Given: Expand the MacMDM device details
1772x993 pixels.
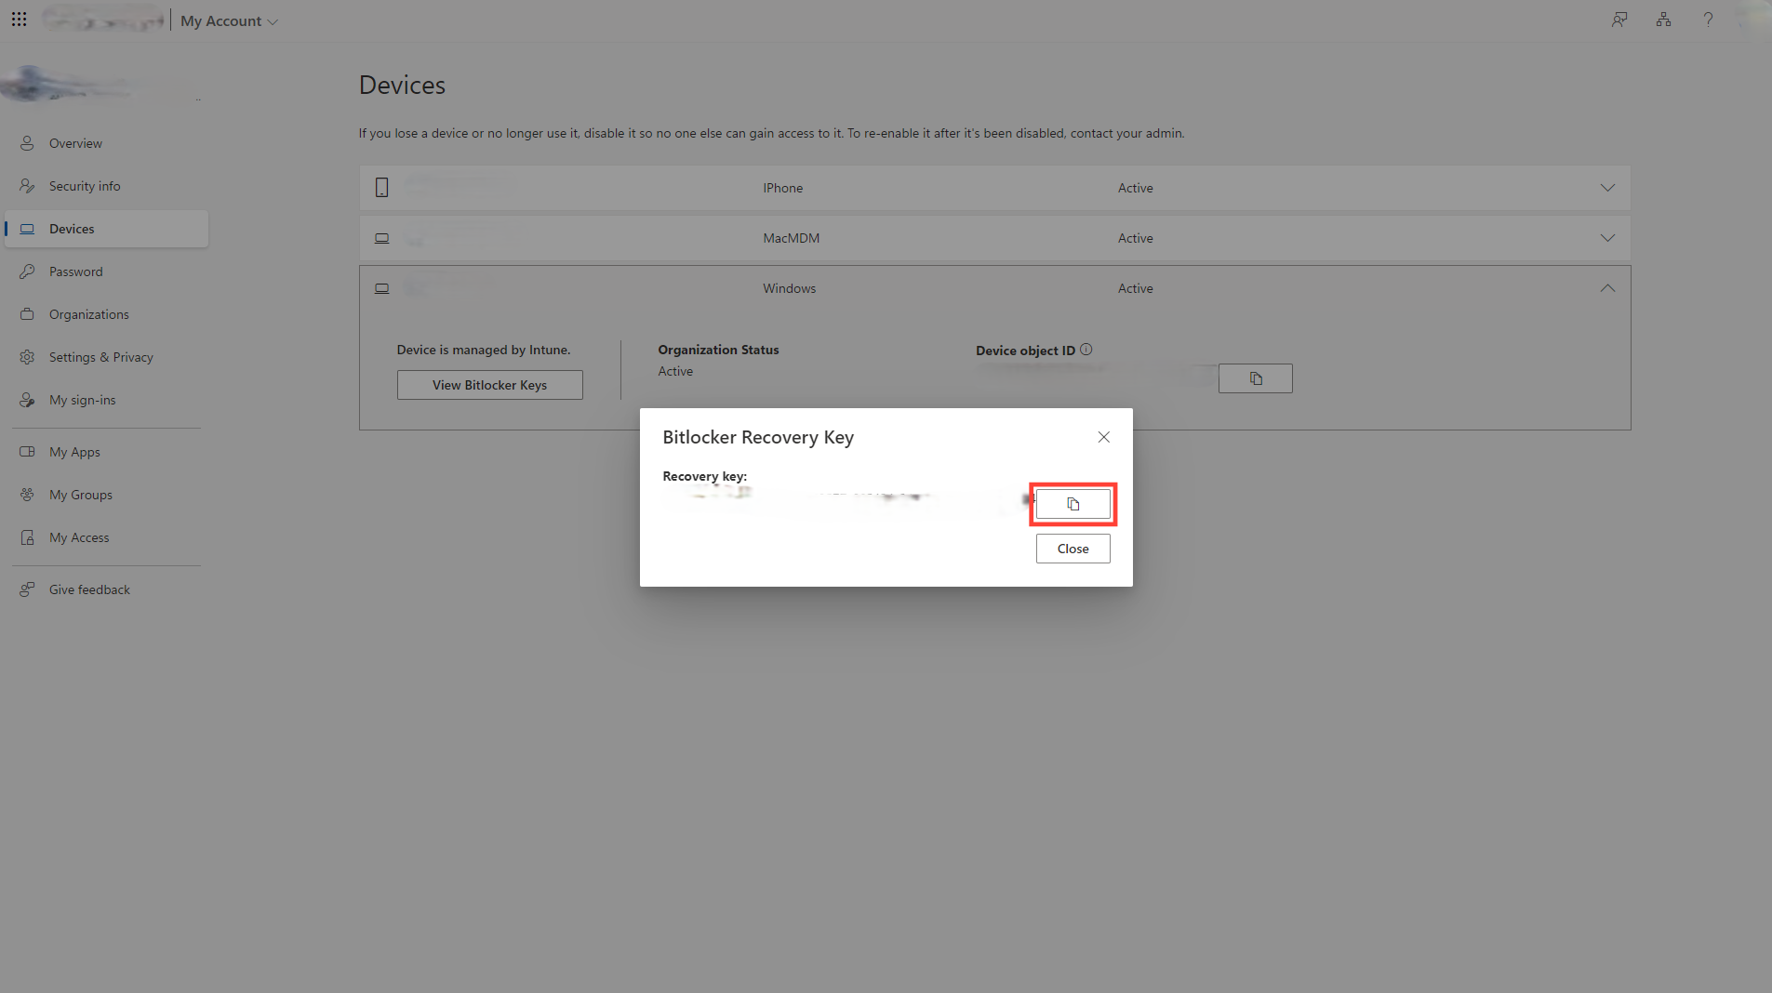Looking at the screenshot, I should [1607, 237].
